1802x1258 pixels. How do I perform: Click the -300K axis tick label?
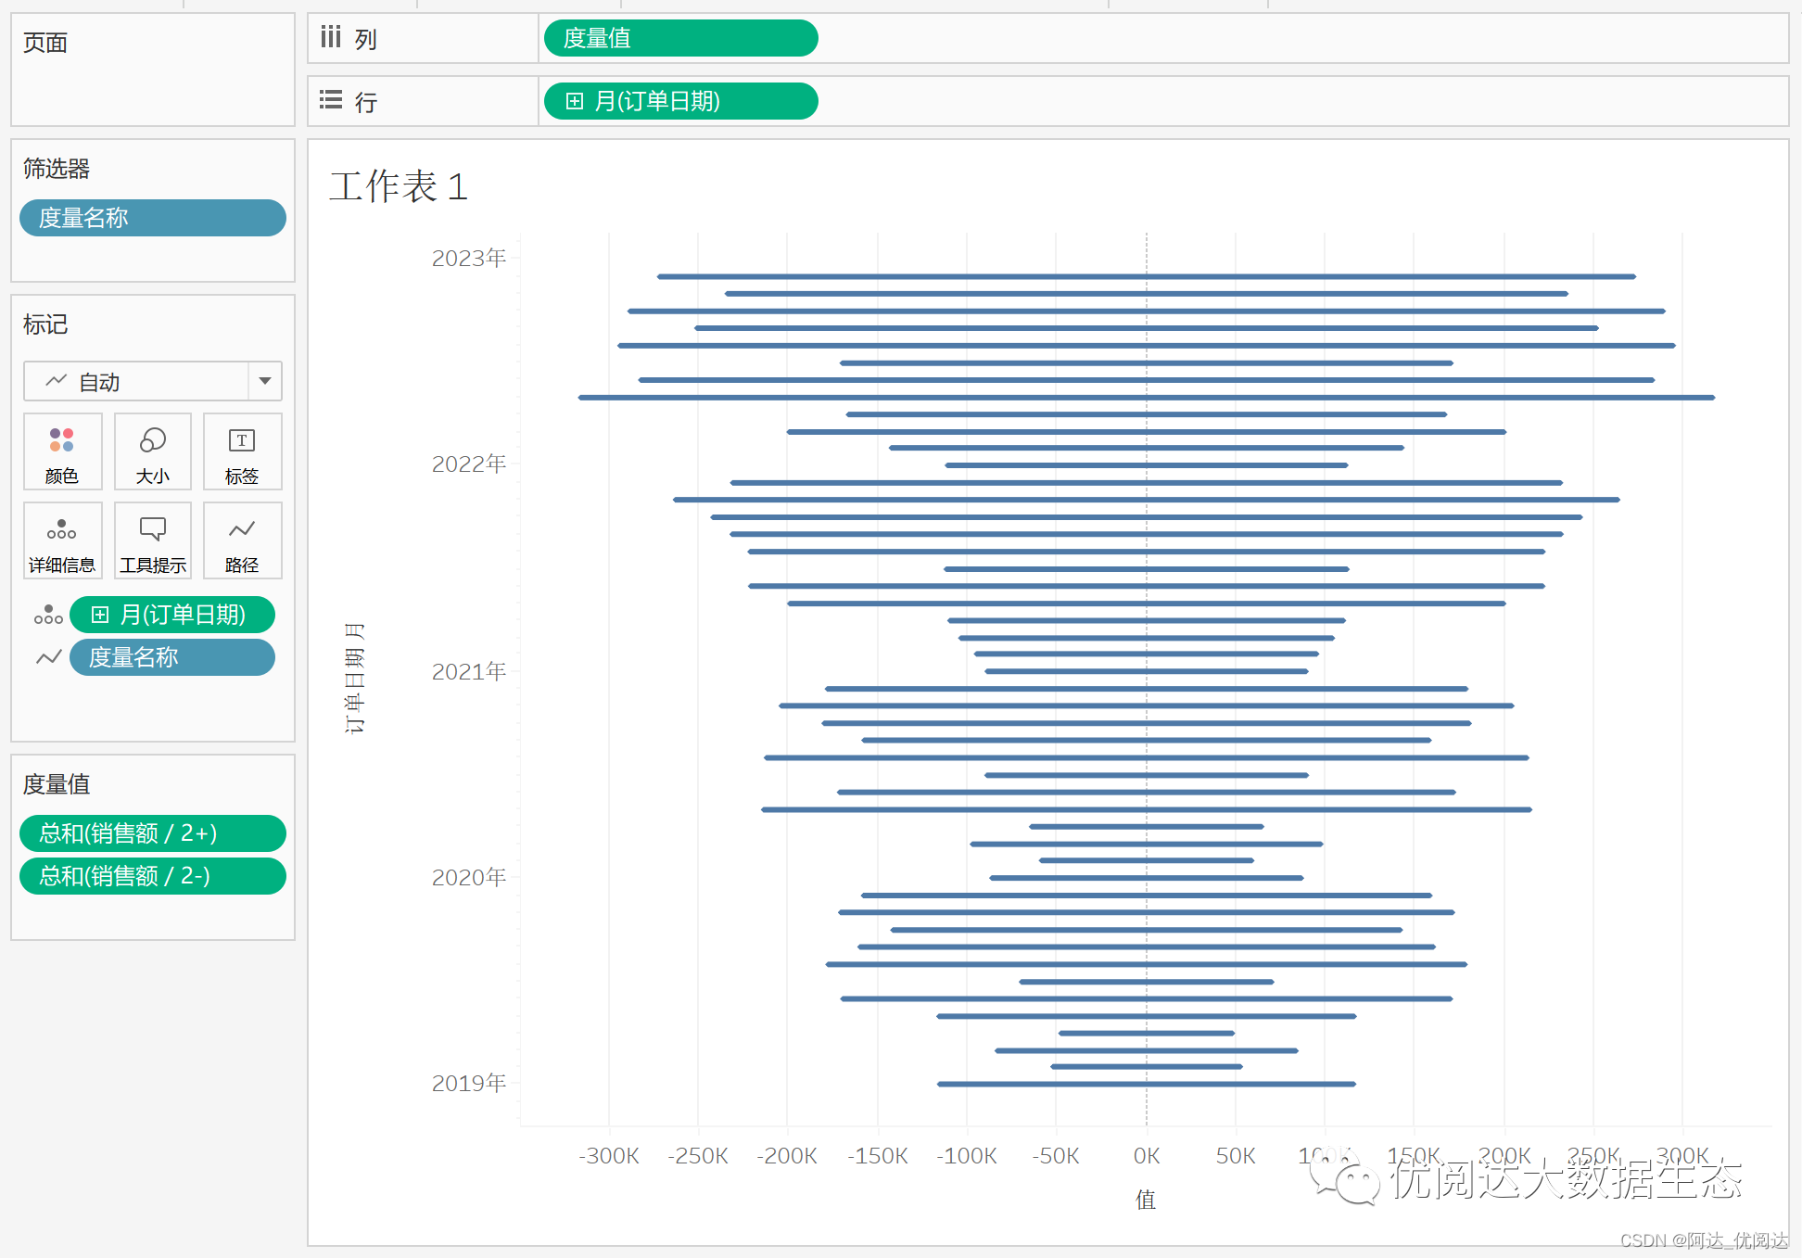(x=609, y=1156)
